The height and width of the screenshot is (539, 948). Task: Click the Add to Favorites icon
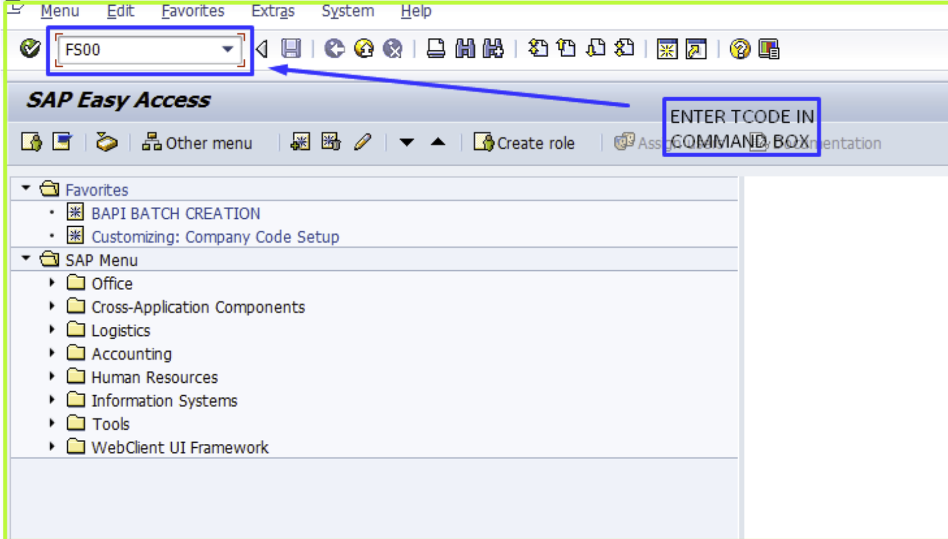(299, 143)
